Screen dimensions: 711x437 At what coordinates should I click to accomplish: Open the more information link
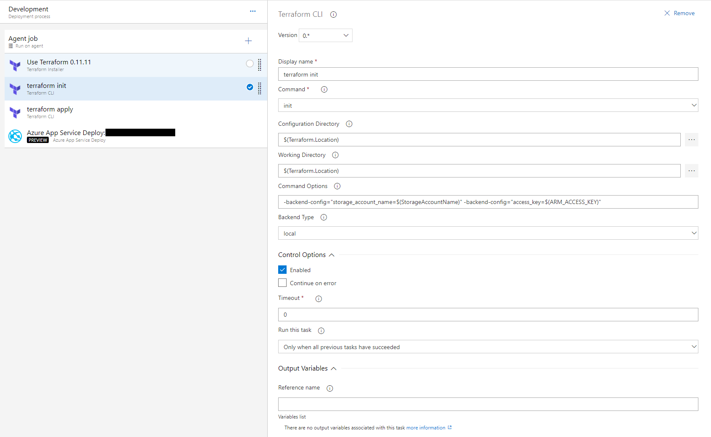point(429,428)
